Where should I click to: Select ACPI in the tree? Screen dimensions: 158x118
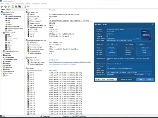9,49
